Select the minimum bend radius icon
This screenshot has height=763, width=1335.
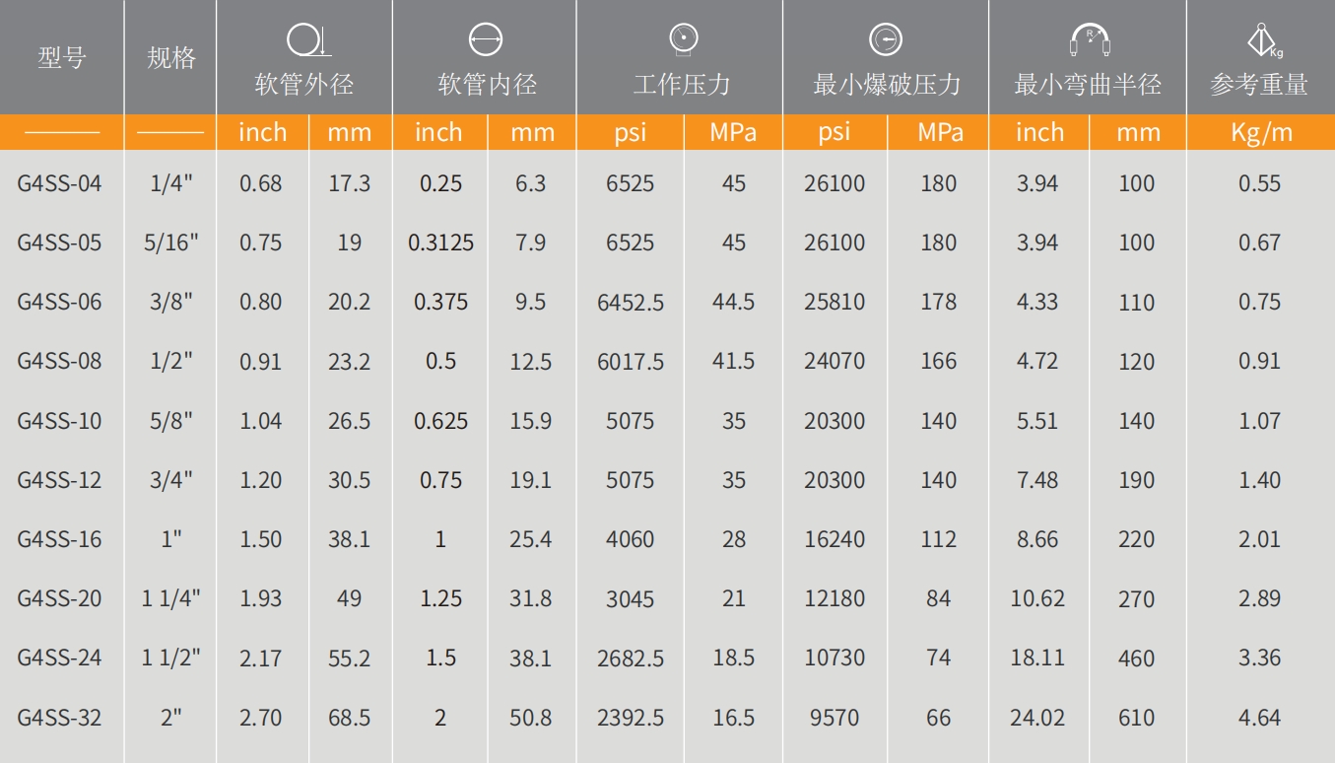coord(1090,40)
